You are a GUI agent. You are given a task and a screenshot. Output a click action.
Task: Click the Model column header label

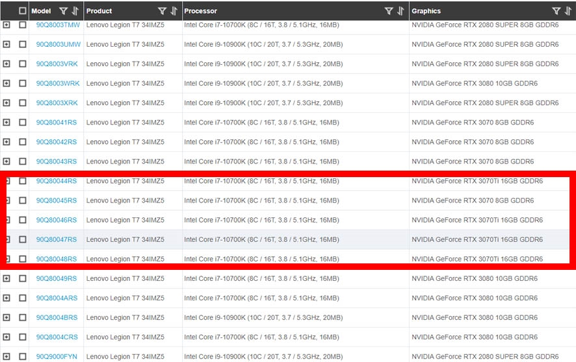41,11
